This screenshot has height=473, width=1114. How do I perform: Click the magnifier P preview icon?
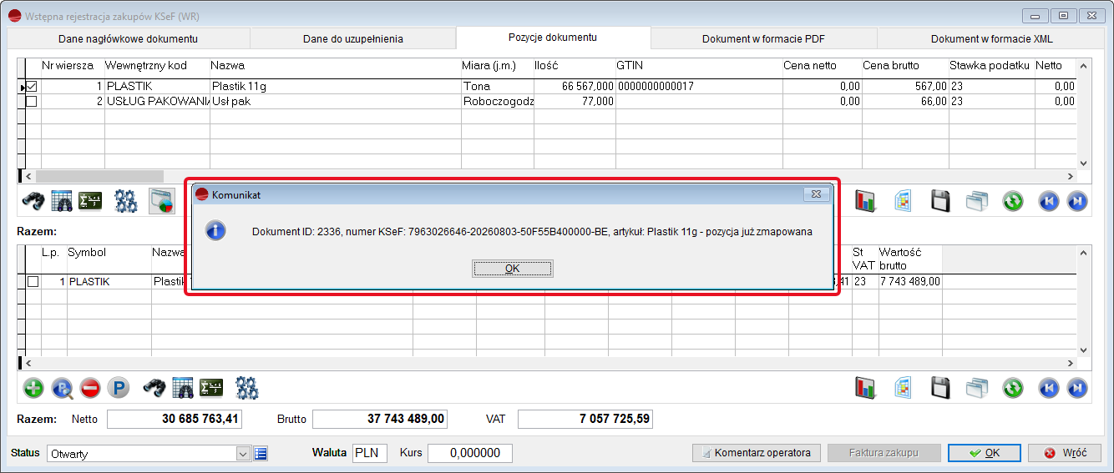pyautogui.click(x=63, y=388)
